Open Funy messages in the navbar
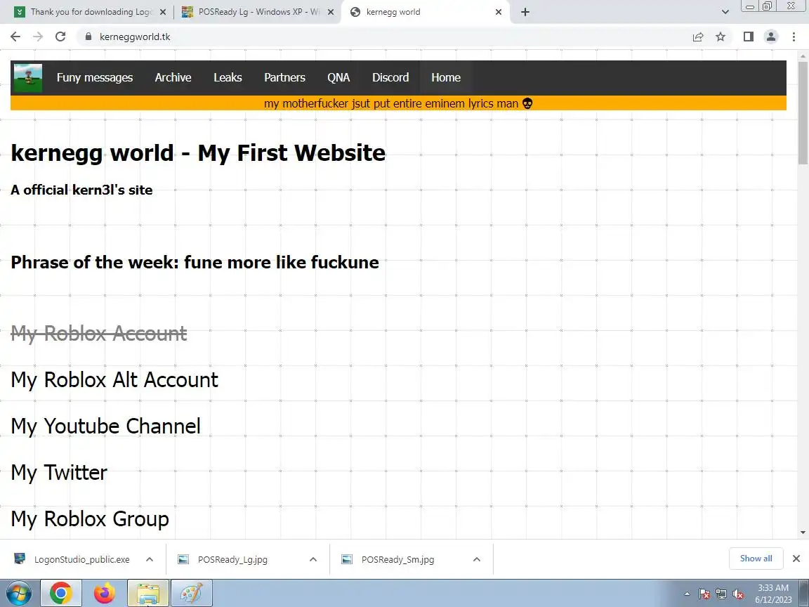Screen dimensions: 809x607 (94, 77)
